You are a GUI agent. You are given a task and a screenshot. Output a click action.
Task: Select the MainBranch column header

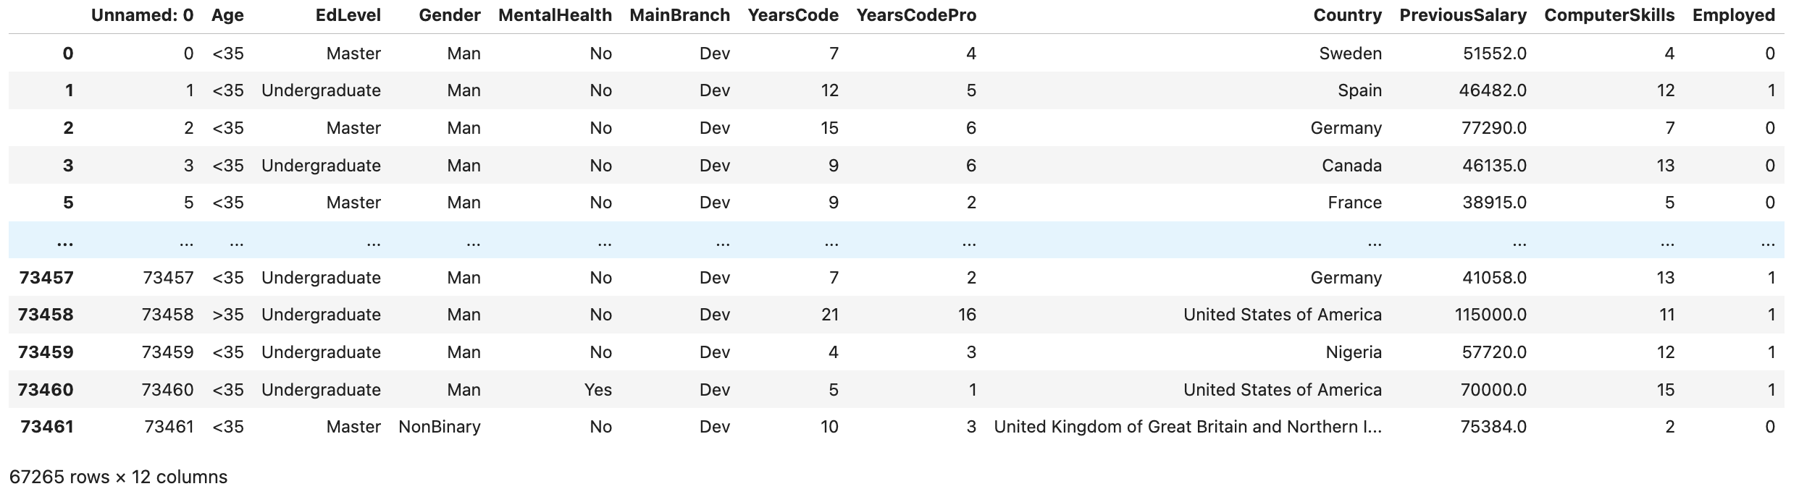(679, 15)
